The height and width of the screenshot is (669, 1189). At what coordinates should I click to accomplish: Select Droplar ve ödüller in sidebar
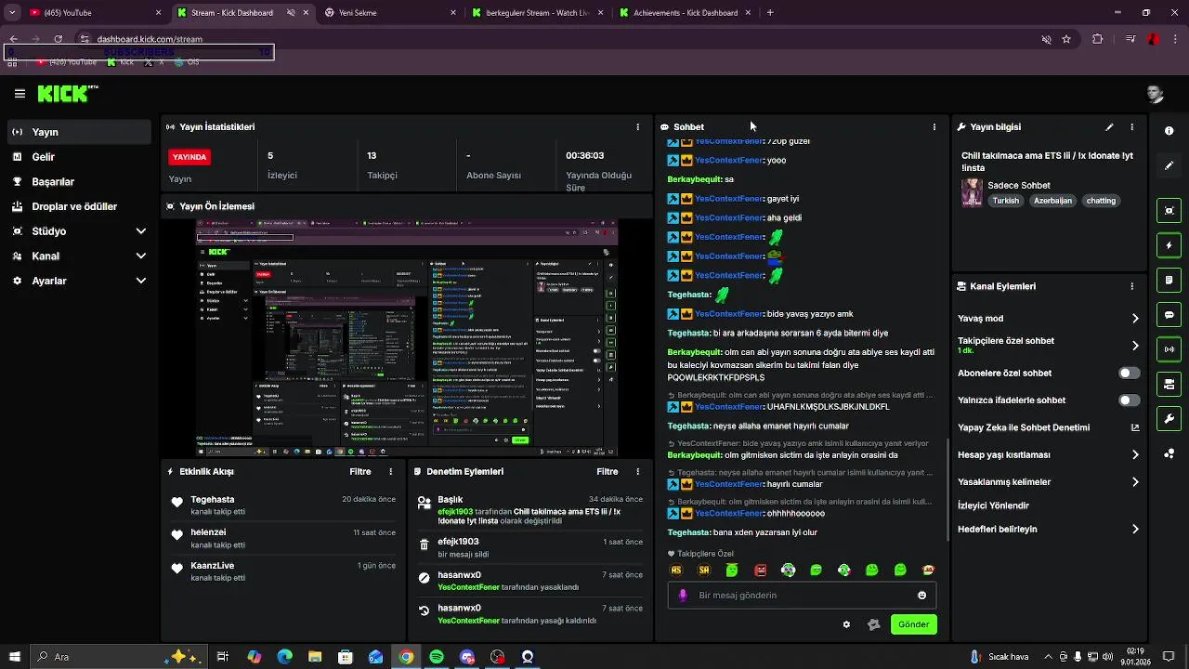80,207
